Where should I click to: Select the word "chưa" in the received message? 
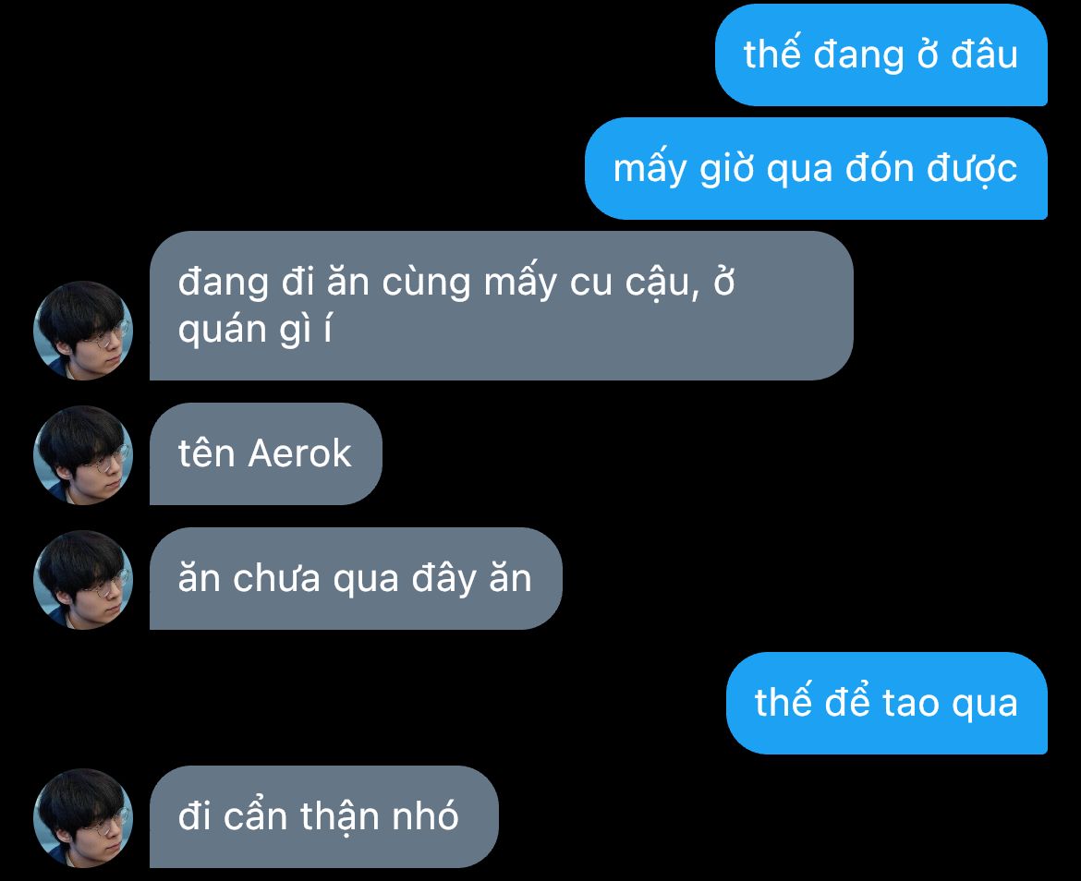tap(276, 579)
